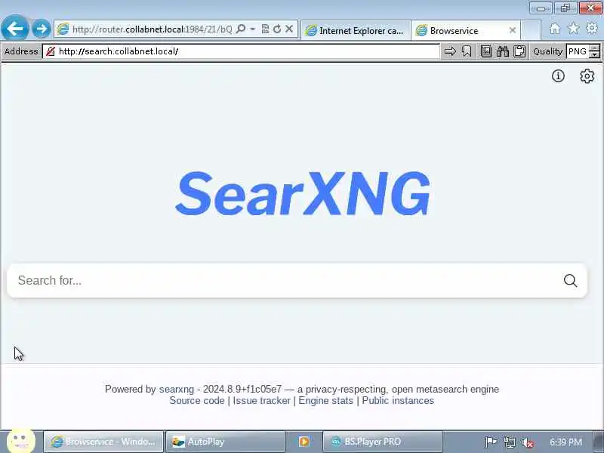Click the 'Search for...' input box
This screenshot has height=453, width=604.
285,280
